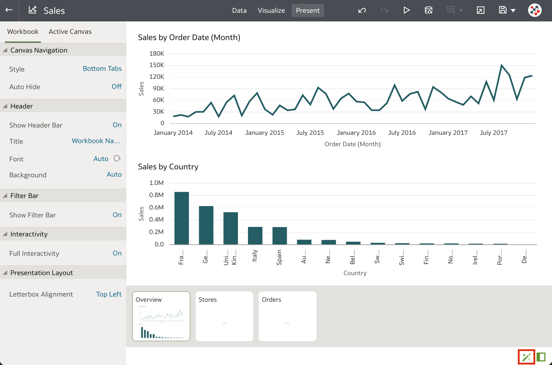Reset the Font setting with the refresh icon
The height and width of the screenshot is (365, 552).
click(x=117, y=158)
